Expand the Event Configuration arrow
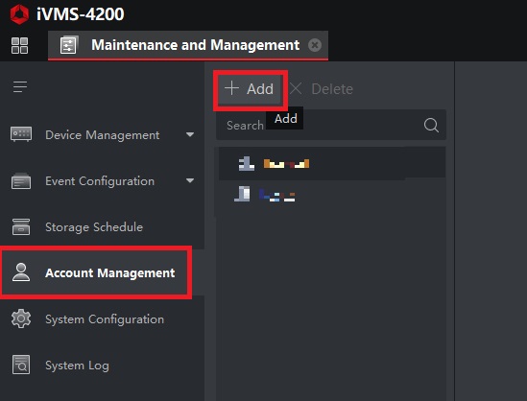The image size is (527, 401). (190, 180)
